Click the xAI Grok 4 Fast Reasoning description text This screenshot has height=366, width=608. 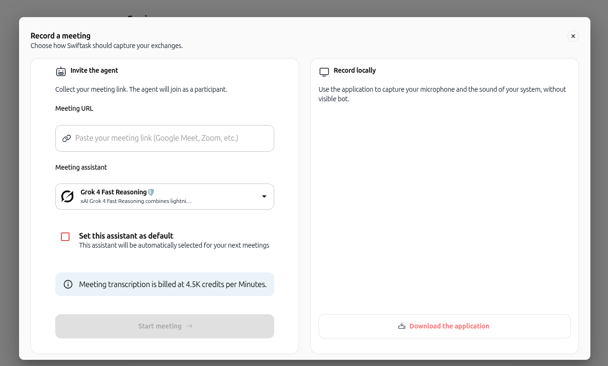pos(136,201)
